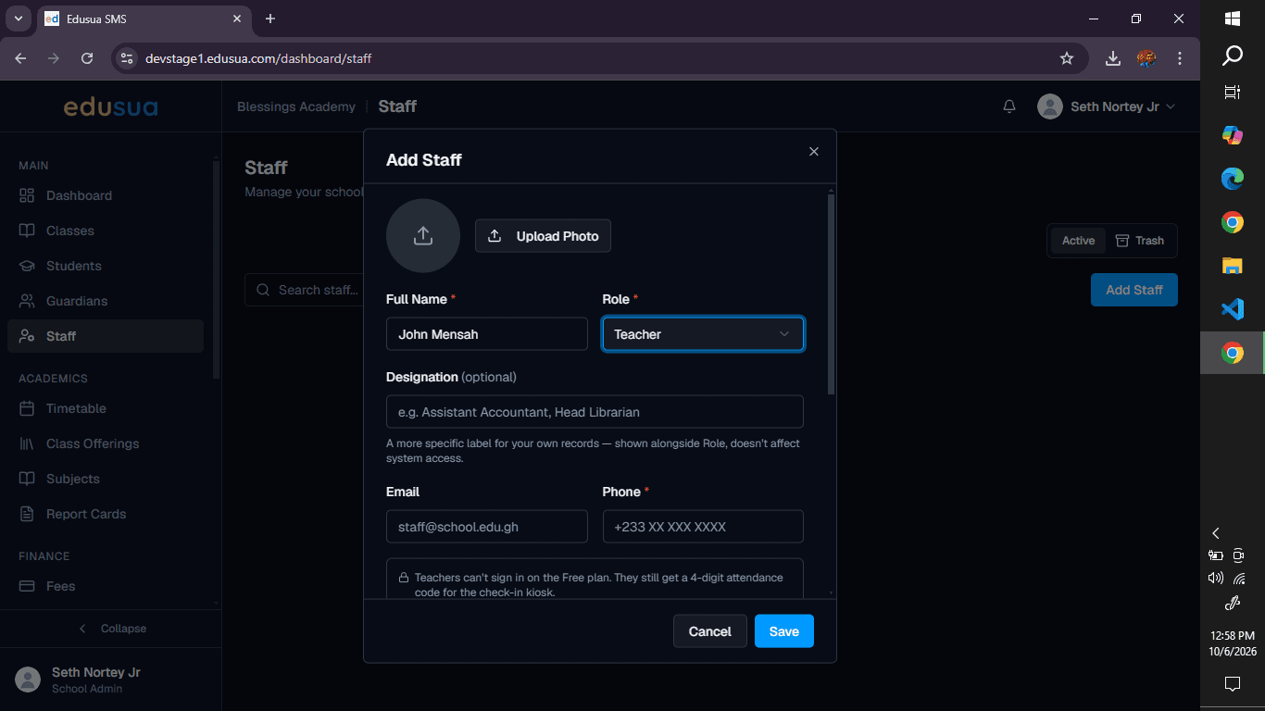Open Microsoft Edge from the taskbar
The image size is (1265, 711).
point(1232,179)
